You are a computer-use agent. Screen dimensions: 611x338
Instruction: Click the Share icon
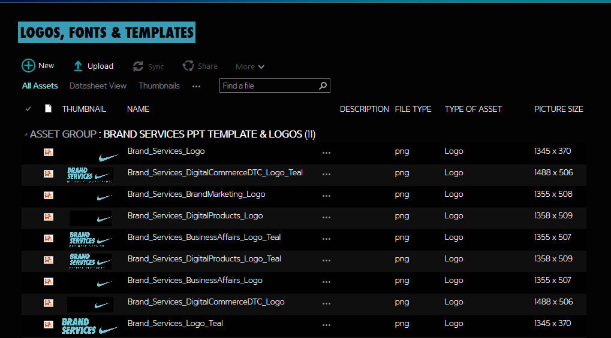coord(188,66)
